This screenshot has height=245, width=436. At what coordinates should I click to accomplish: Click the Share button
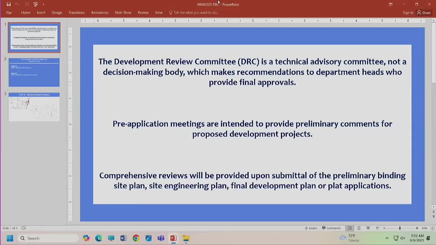pos(424,13)
